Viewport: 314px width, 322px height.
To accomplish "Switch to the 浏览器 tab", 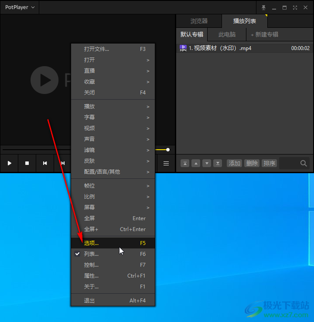I will [199, 21].
